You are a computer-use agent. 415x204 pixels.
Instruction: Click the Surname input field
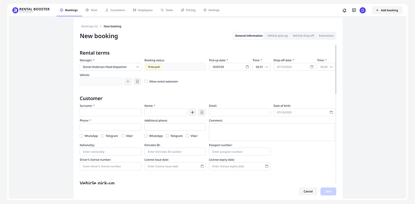pos(110,112)
